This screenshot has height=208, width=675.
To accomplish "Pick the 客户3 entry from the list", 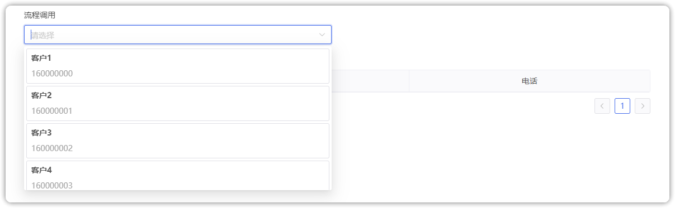I will 178,141.
